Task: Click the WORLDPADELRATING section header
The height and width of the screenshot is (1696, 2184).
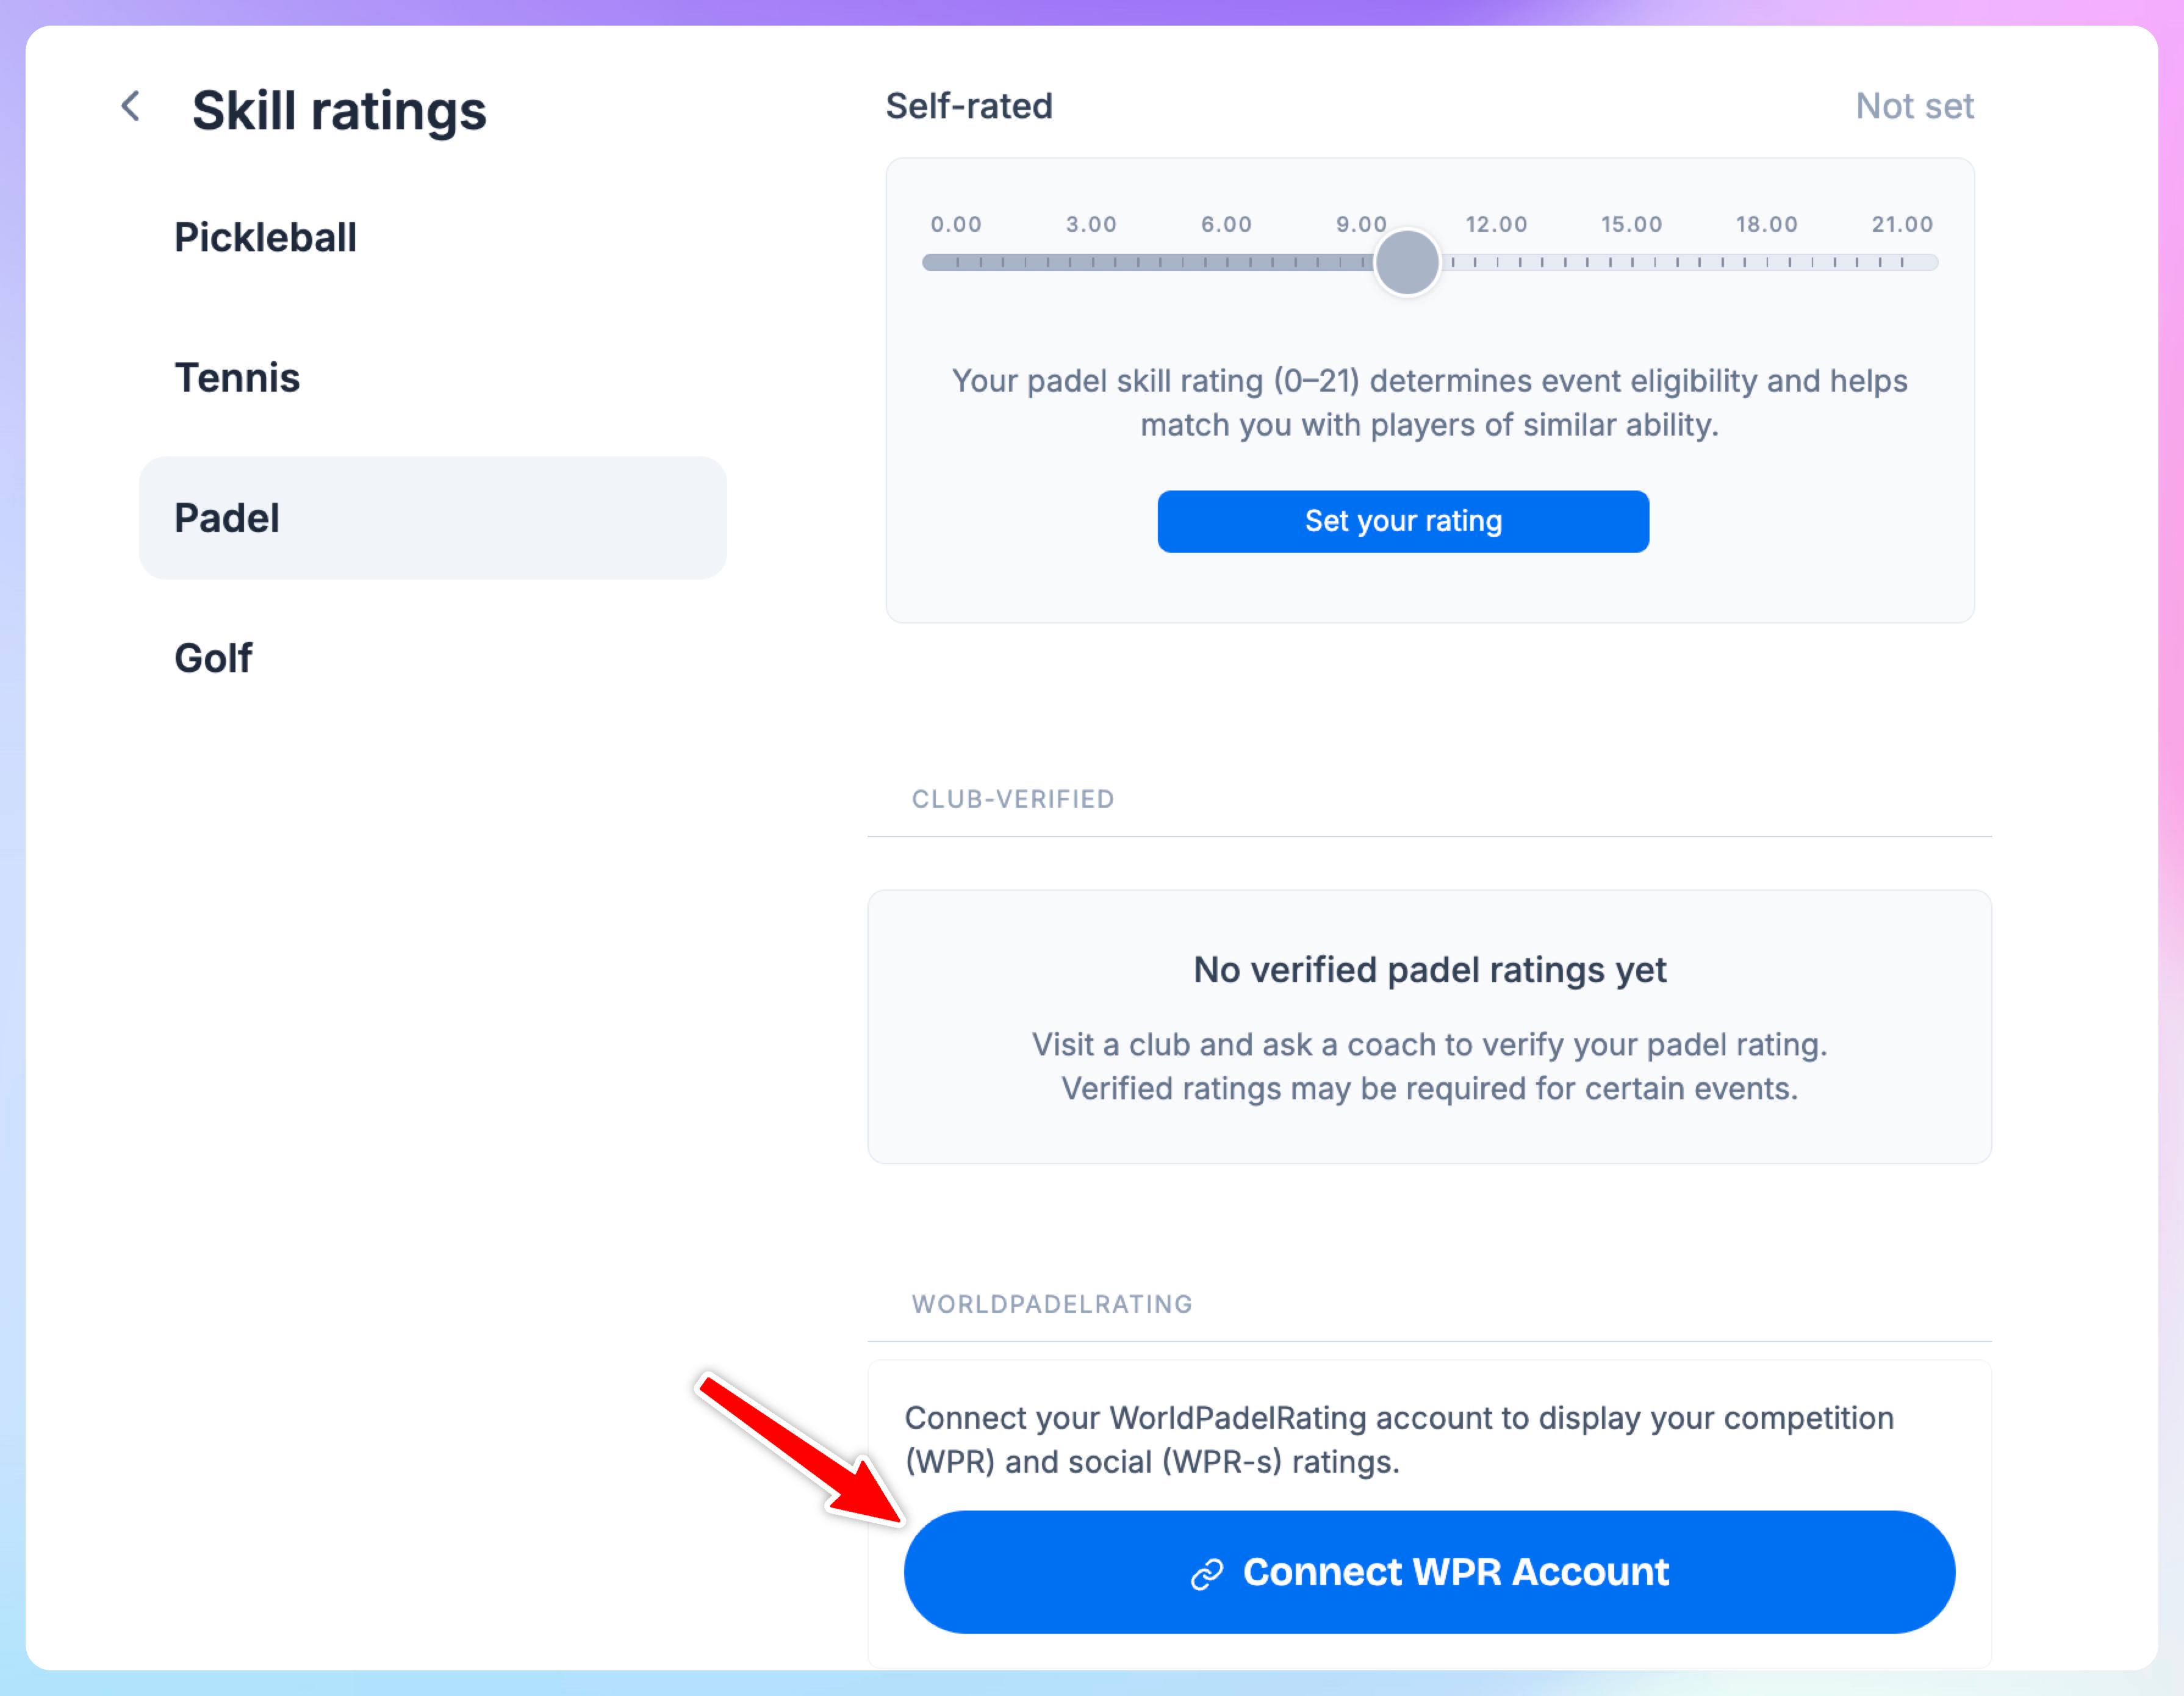Action: (x=1052, y=1304)
